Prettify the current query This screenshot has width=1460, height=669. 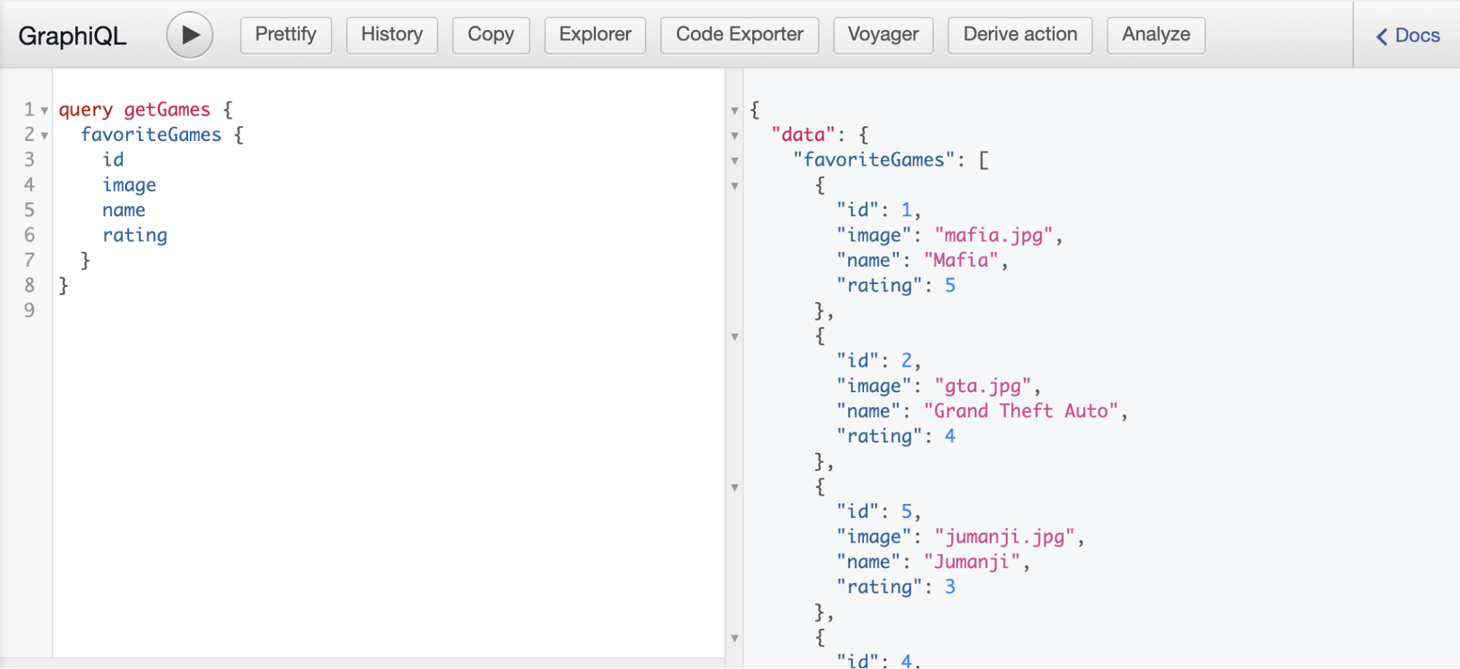click(x=285, y=34)
